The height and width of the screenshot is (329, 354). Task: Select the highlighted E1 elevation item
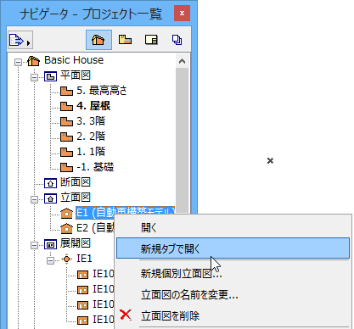(x=125, y=213)
